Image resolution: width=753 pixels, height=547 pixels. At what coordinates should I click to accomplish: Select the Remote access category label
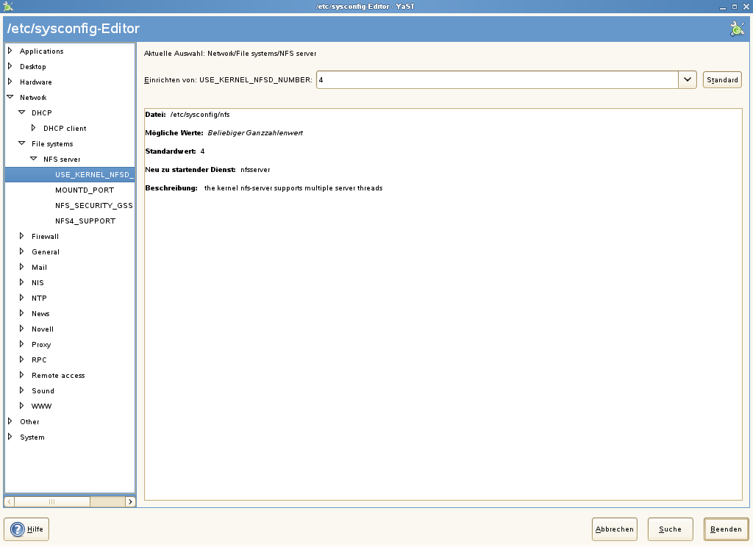pyautogui.click(x=58, y=376)
